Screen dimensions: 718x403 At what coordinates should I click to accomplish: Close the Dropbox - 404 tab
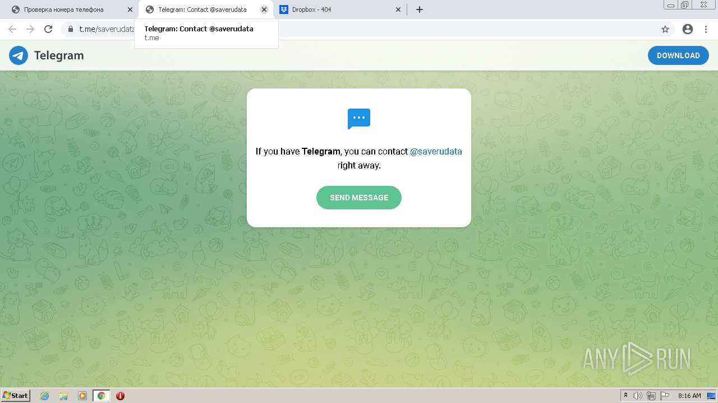click(398, 10)
